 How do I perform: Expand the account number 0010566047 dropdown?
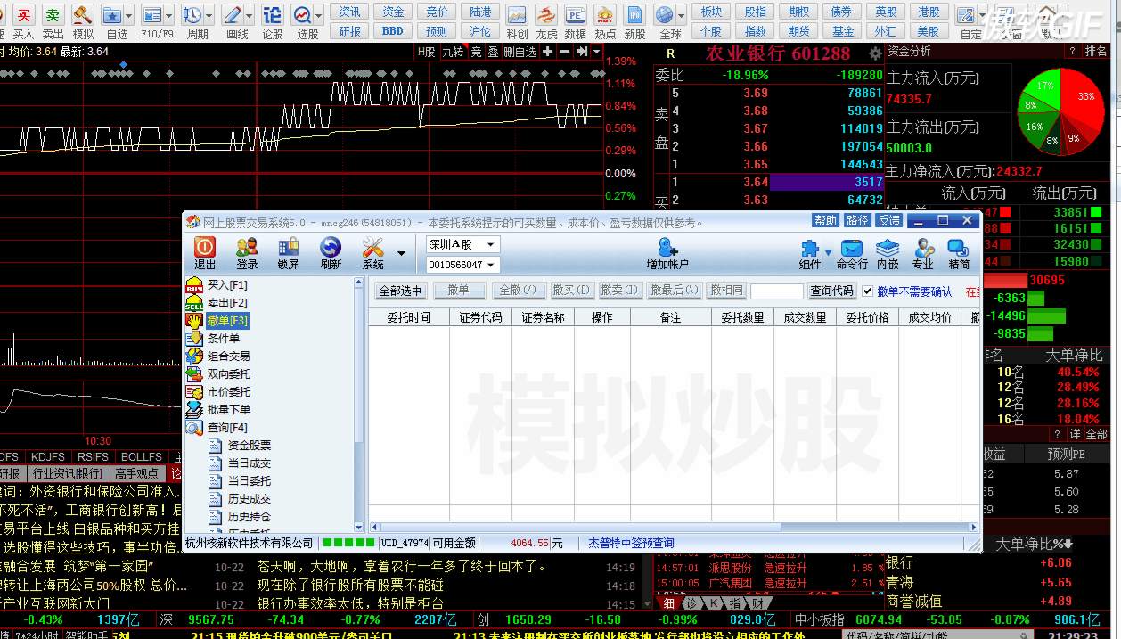point(490,265)
